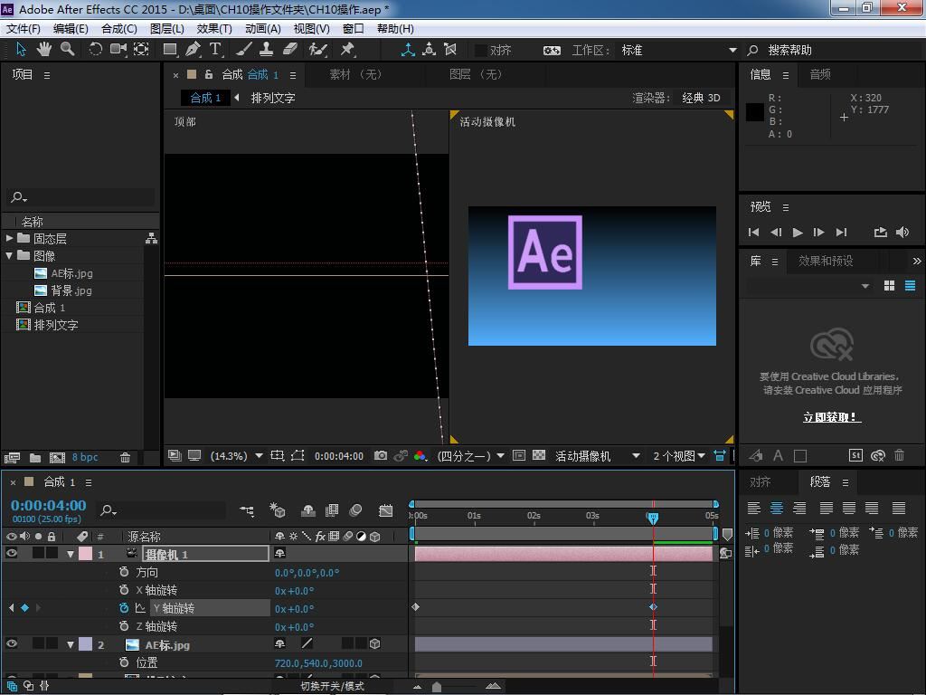Jump to the first frame
This screenshot has height=695, width=926.
point(753,233)
